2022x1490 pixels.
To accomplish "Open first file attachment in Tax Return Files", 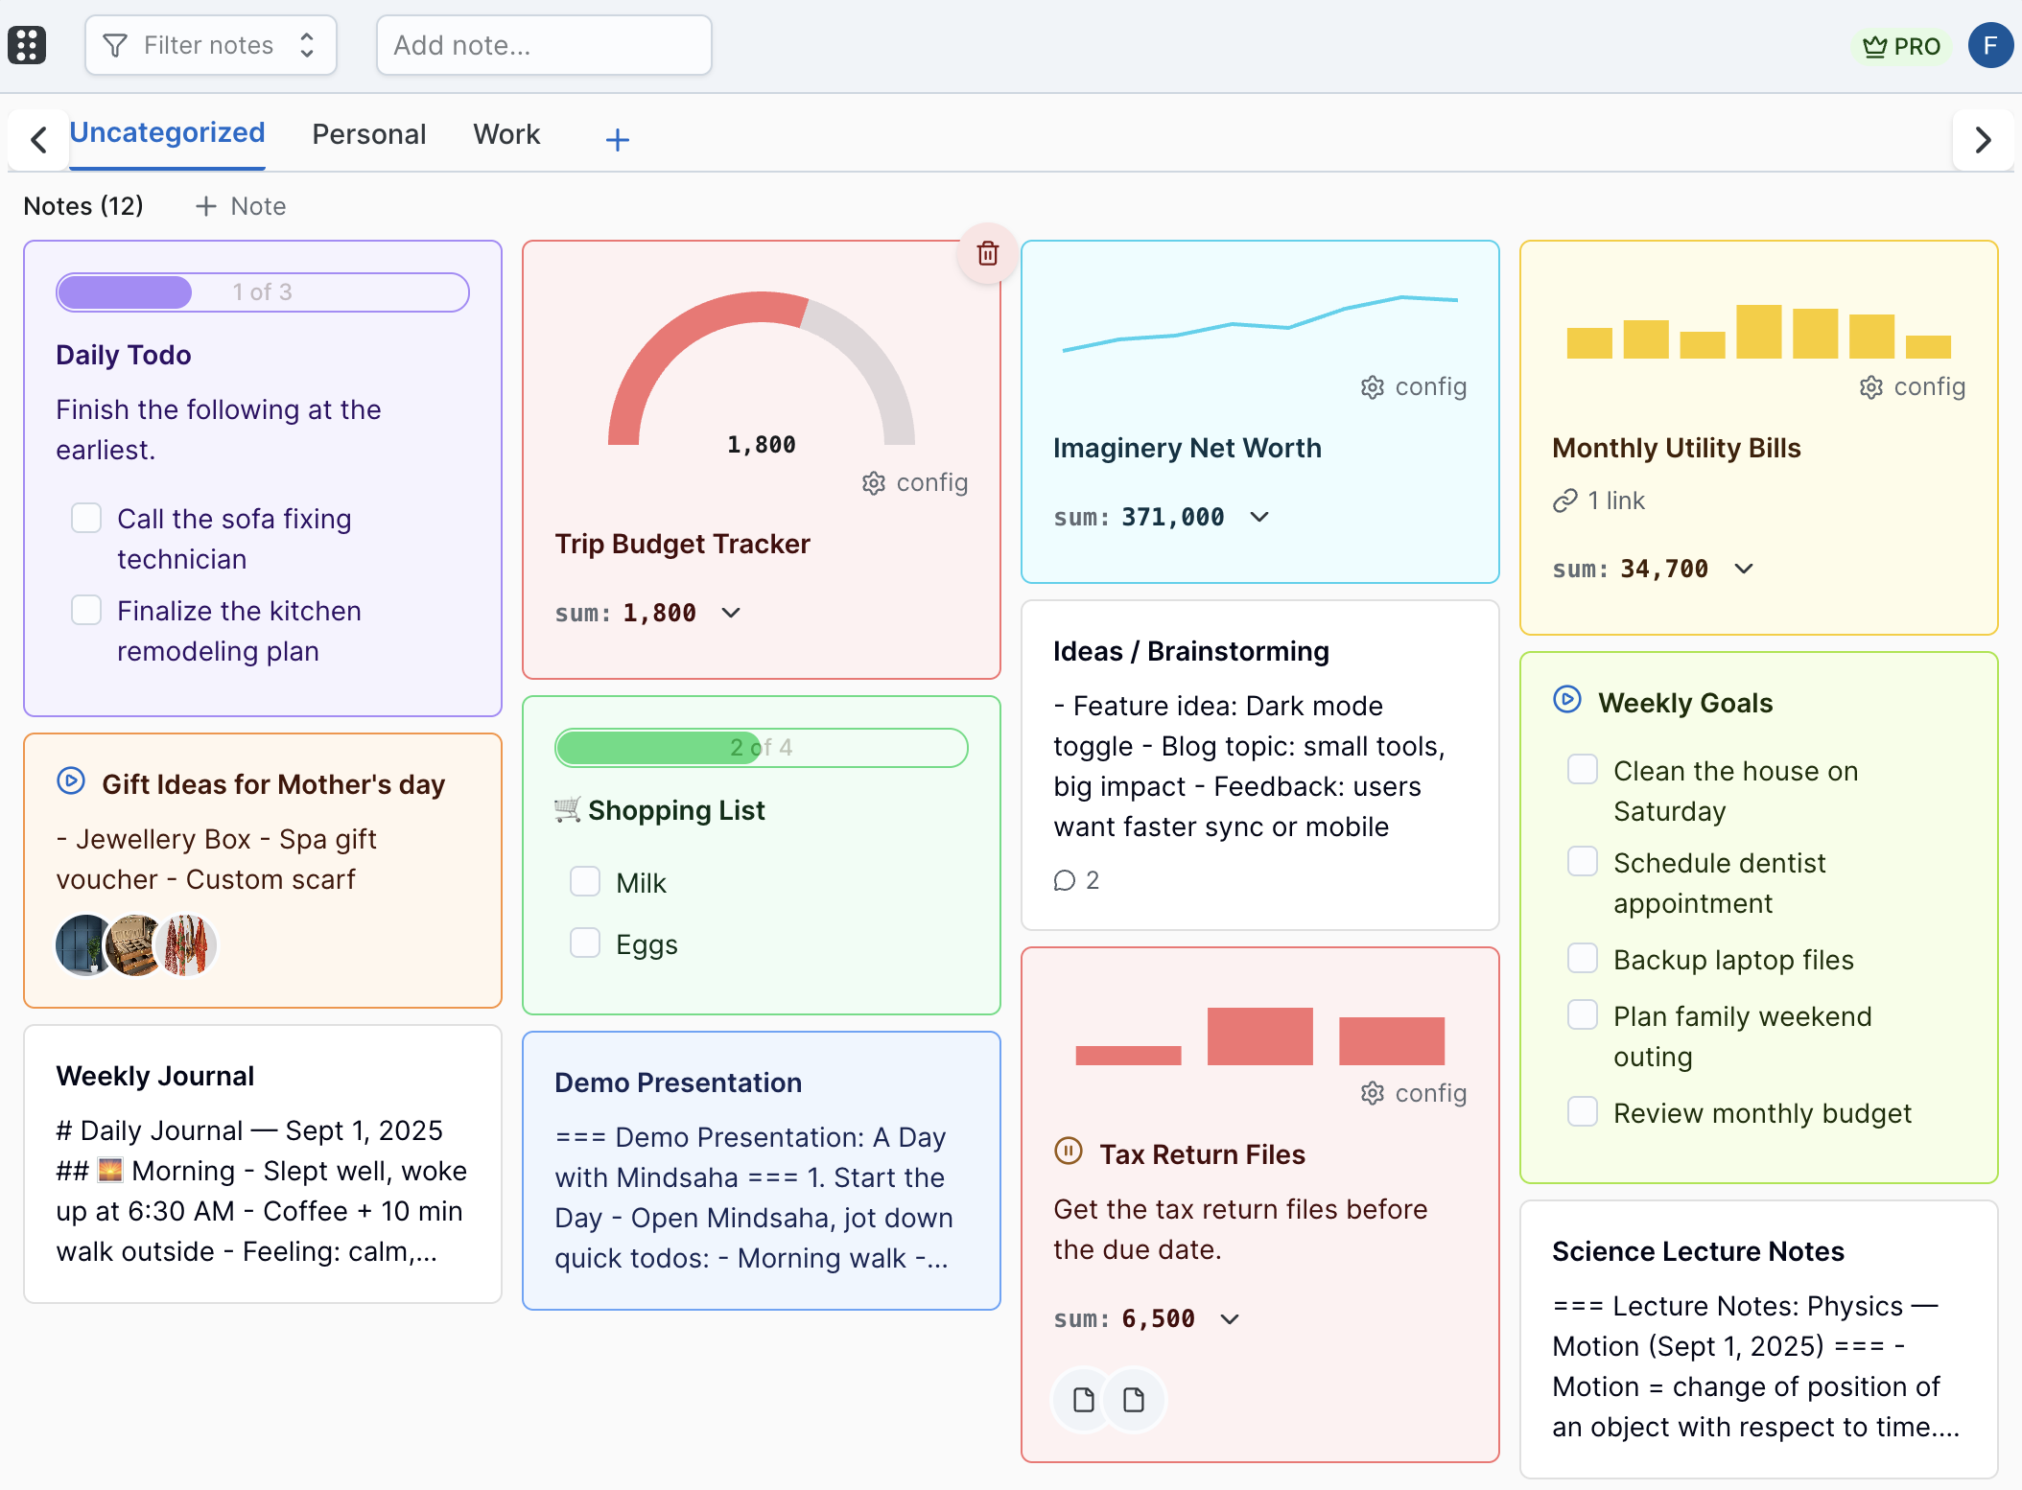I will tap(1083, 1400).
